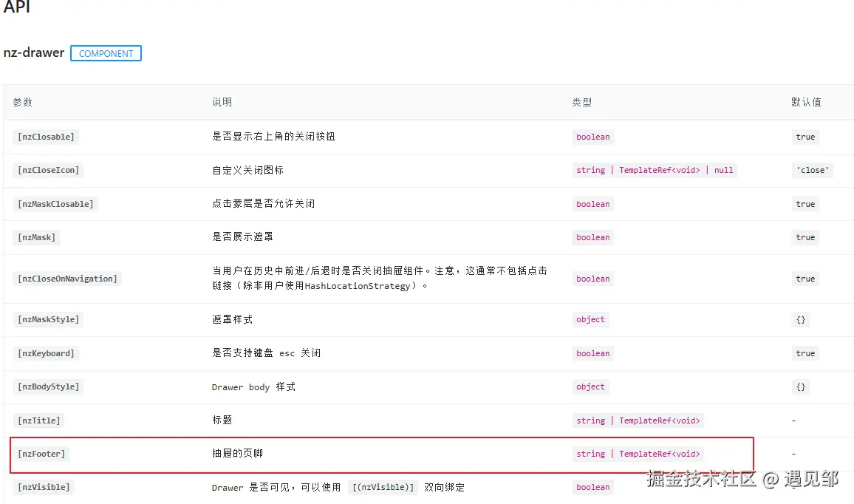Click default value {} for nzMaskStyle
This screenshot has width=854, height=504.
point(801,319)
